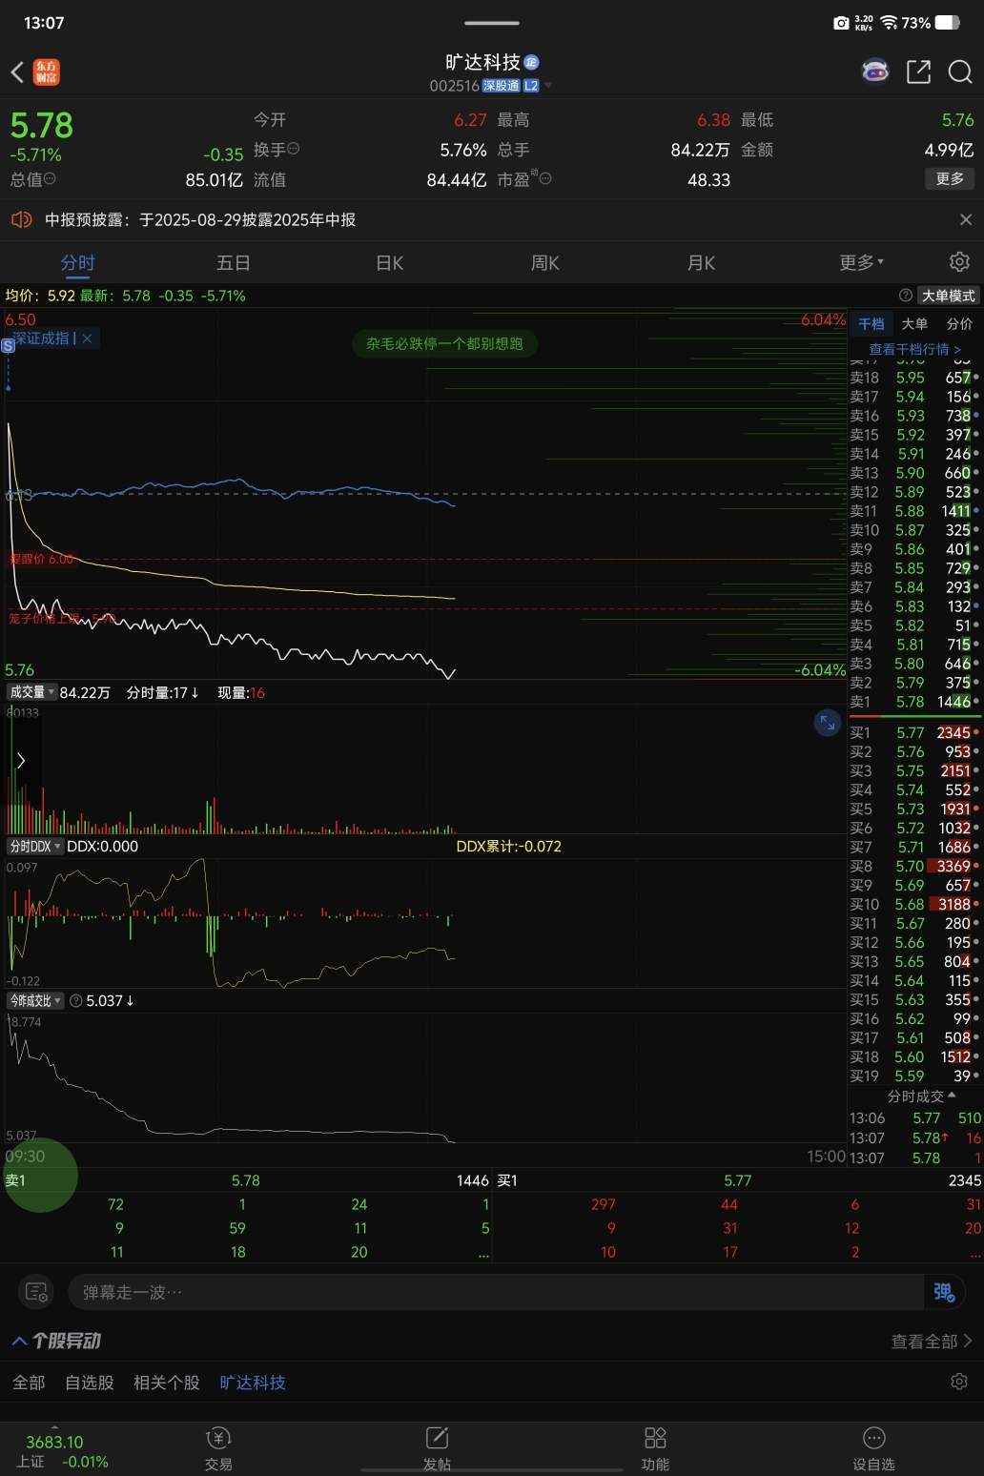Switch to the 五日 chart tab
Screen dimensions: 984x1476
point(233,262)
